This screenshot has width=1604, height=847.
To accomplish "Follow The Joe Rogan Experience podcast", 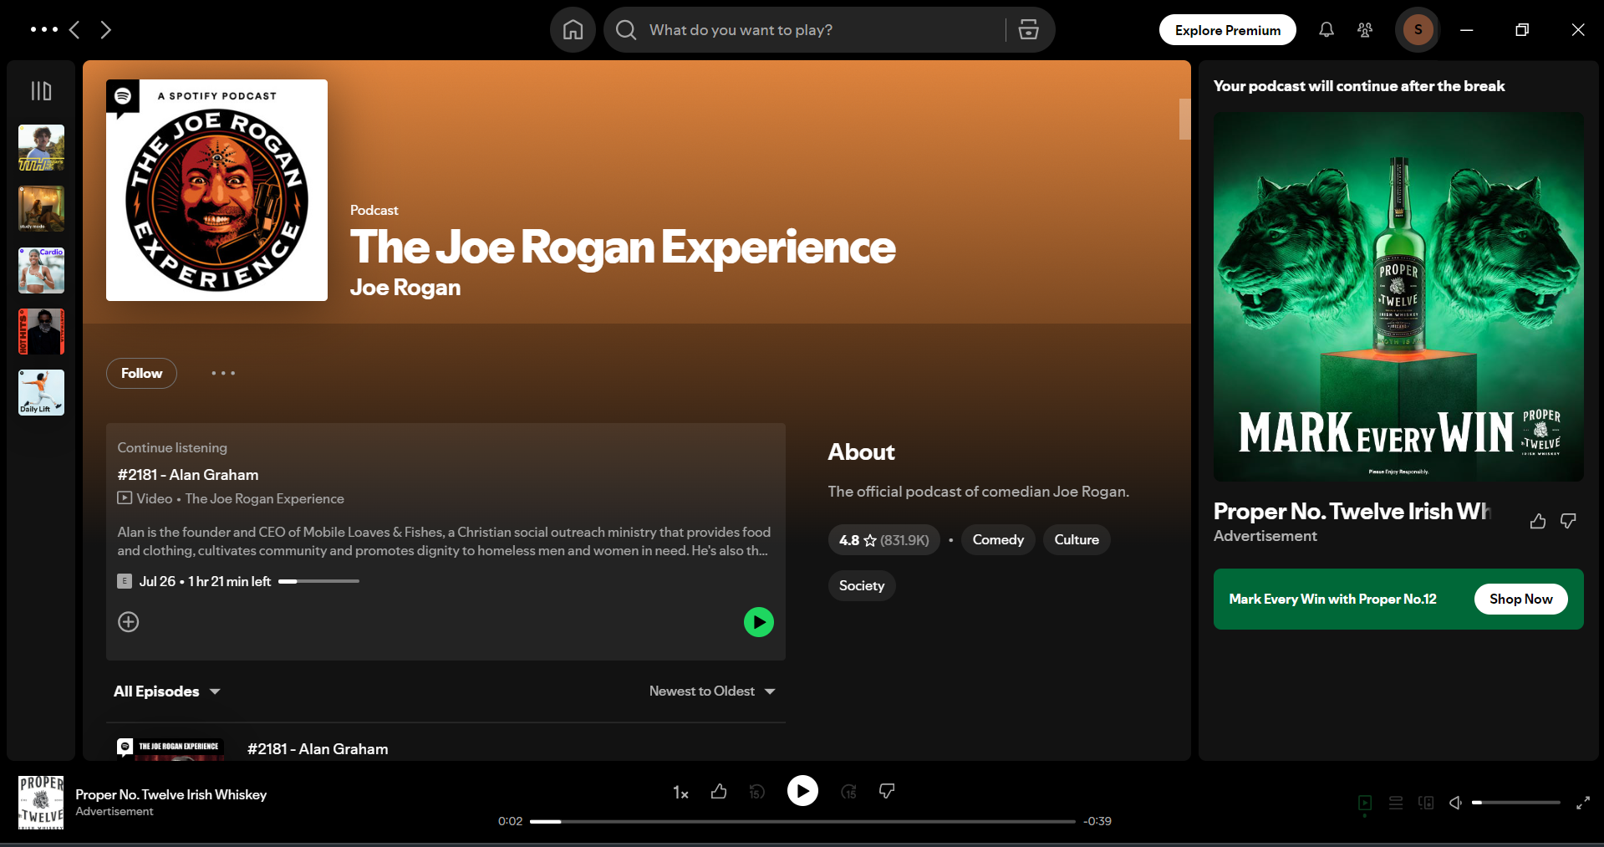I will tap(141, 374).
